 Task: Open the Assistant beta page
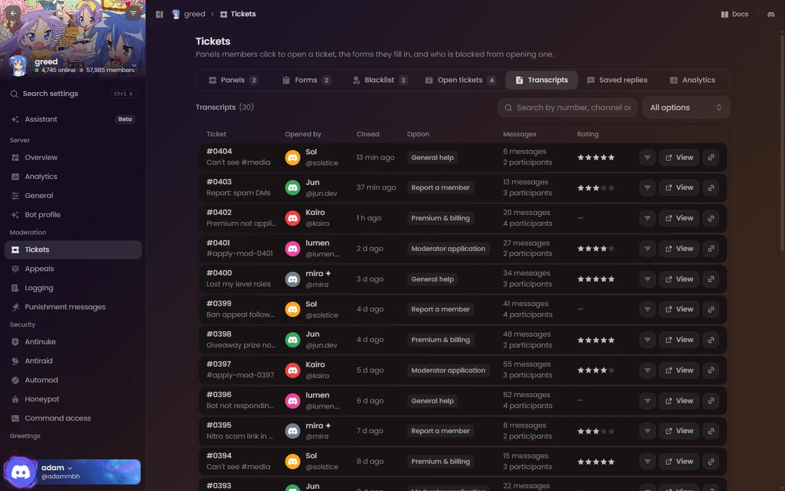pyautogui.click(x=73, y=119)
